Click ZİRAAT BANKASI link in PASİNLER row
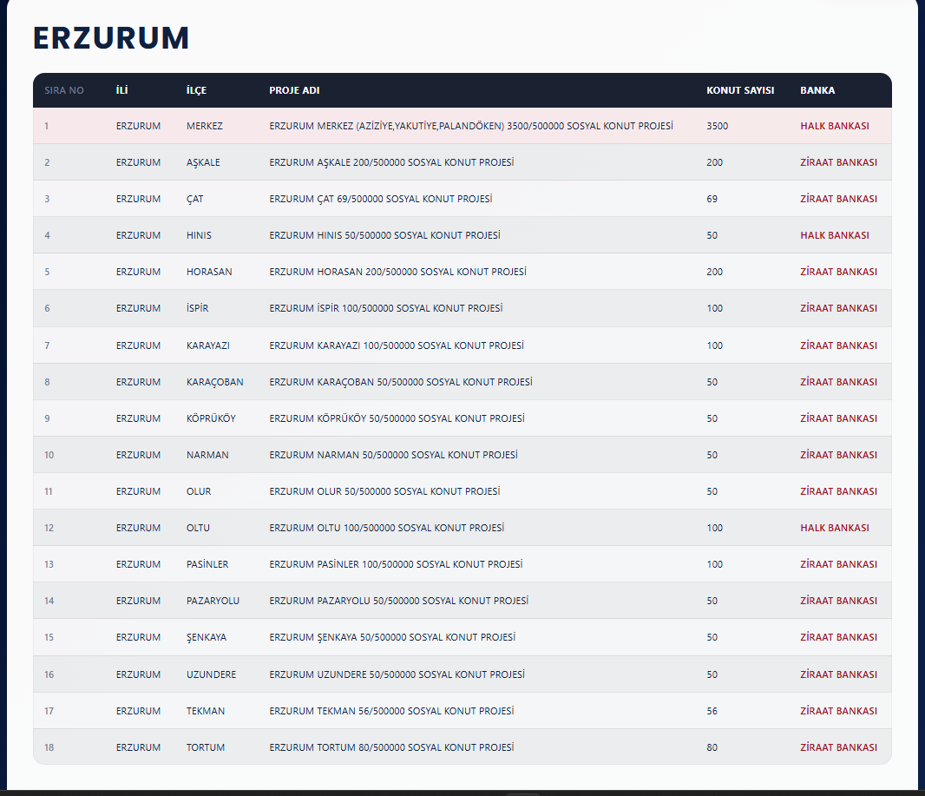The width and height of the screenshot is (925, 796). [x=838, y=564]
